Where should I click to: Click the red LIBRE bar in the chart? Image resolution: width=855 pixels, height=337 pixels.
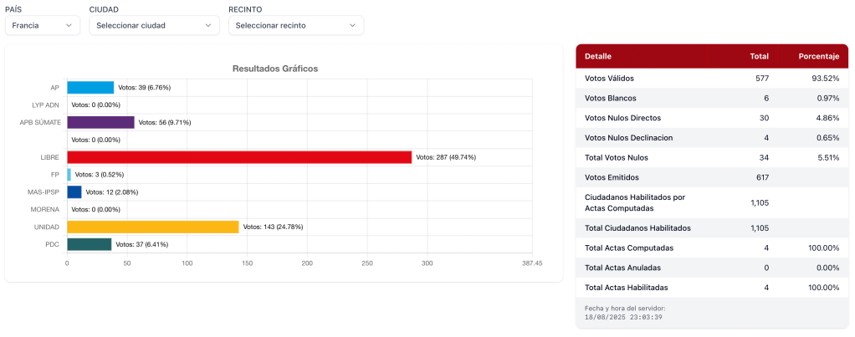(239, 157)
